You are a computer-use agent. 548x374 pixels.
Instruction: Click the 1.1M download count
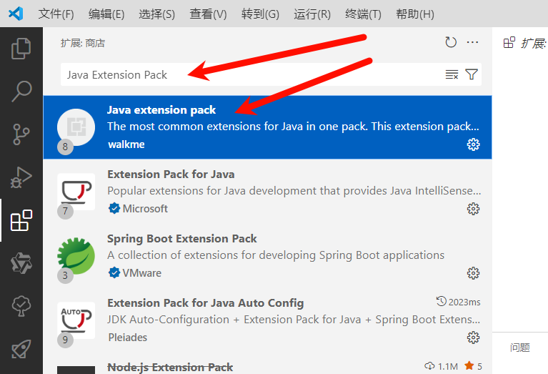pos(441,366)
